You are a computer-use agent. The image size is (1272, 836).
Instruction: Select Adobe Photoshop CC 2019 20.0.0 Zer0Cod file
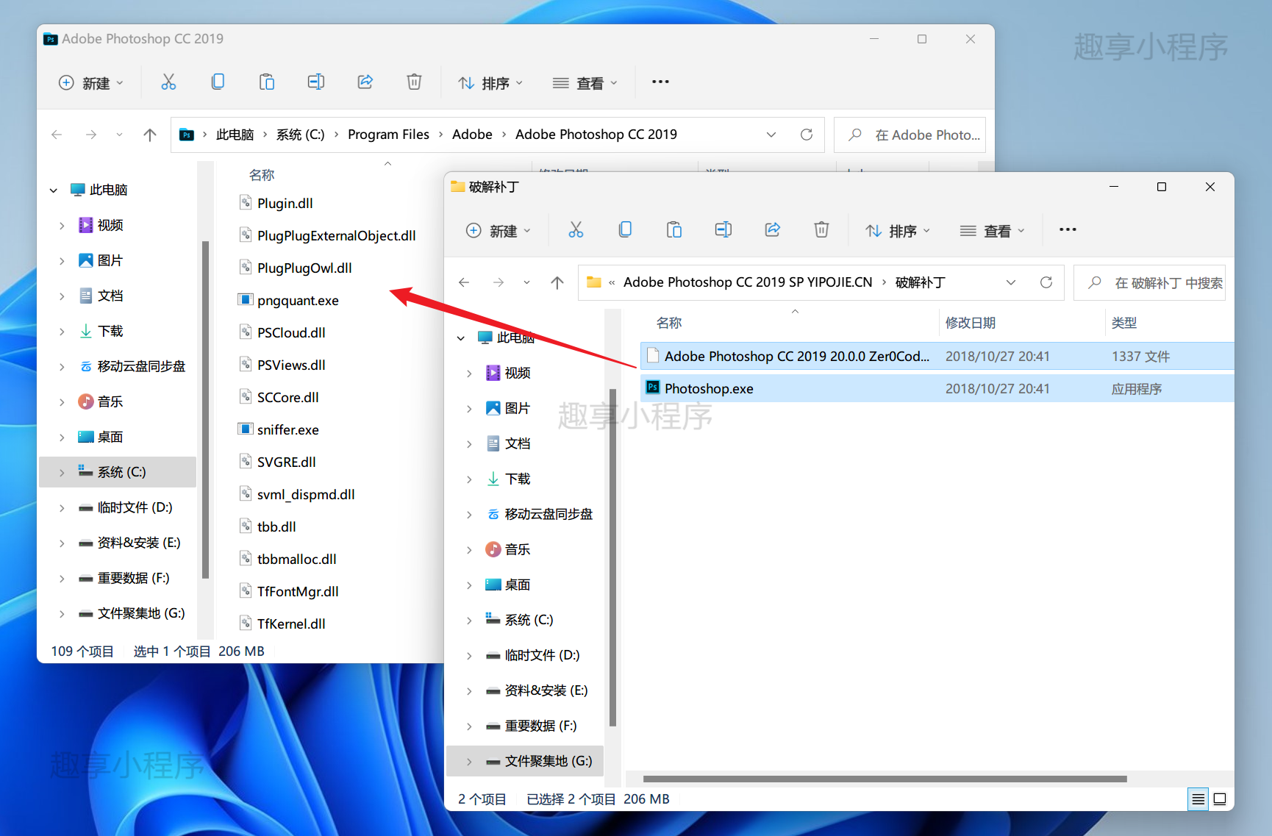click(x=937, y=356)
